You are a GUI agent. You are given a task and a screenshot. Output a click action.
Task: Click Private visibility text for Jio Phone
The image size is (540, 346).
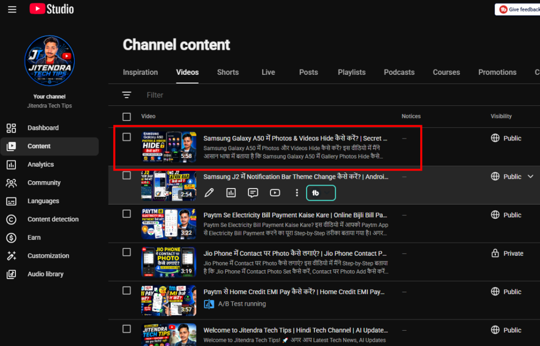click(x=513, y=253)
